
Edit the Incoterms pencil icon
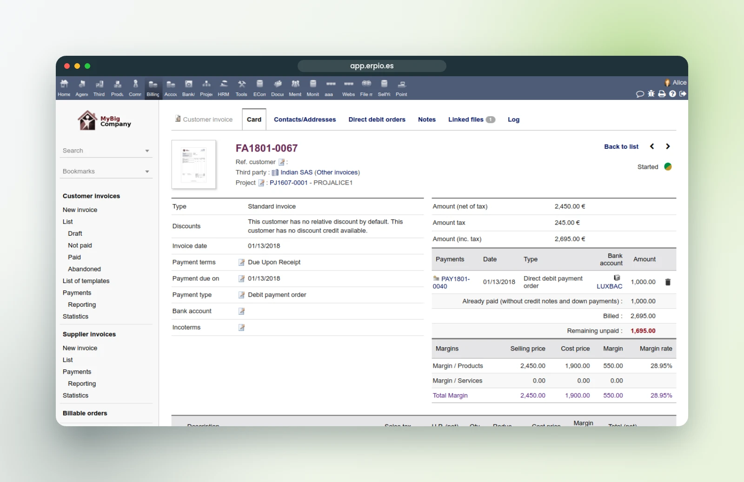(241, 328)
